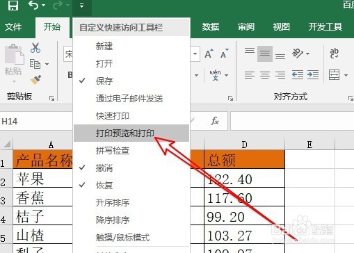Click Decrease Indent icon

pos(298,75)
